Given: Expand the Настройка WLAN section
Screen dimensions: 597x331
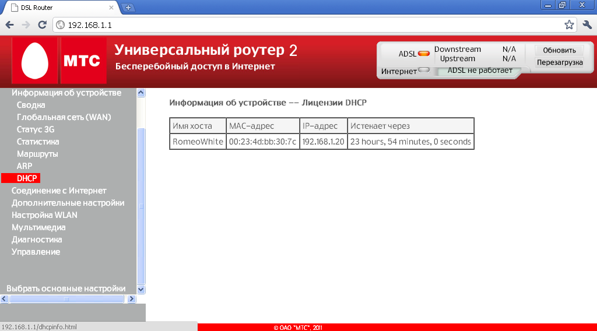Looking at the screenshot, I should [44, 215].
